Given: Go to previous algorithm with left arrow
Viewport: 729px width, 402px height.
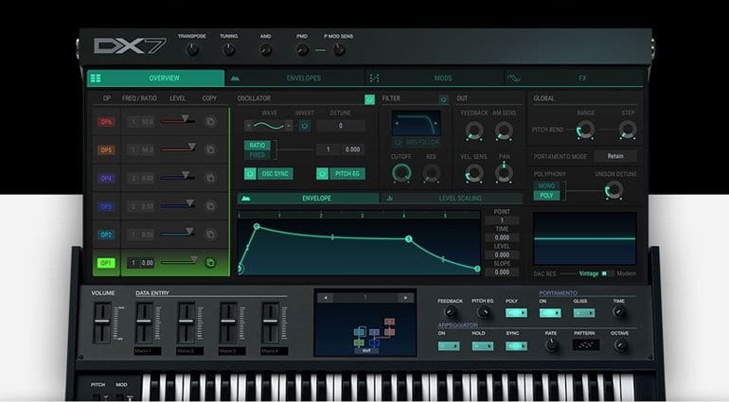Looking at the screenshot, I should pyautogui.click(x=326, y=298).
